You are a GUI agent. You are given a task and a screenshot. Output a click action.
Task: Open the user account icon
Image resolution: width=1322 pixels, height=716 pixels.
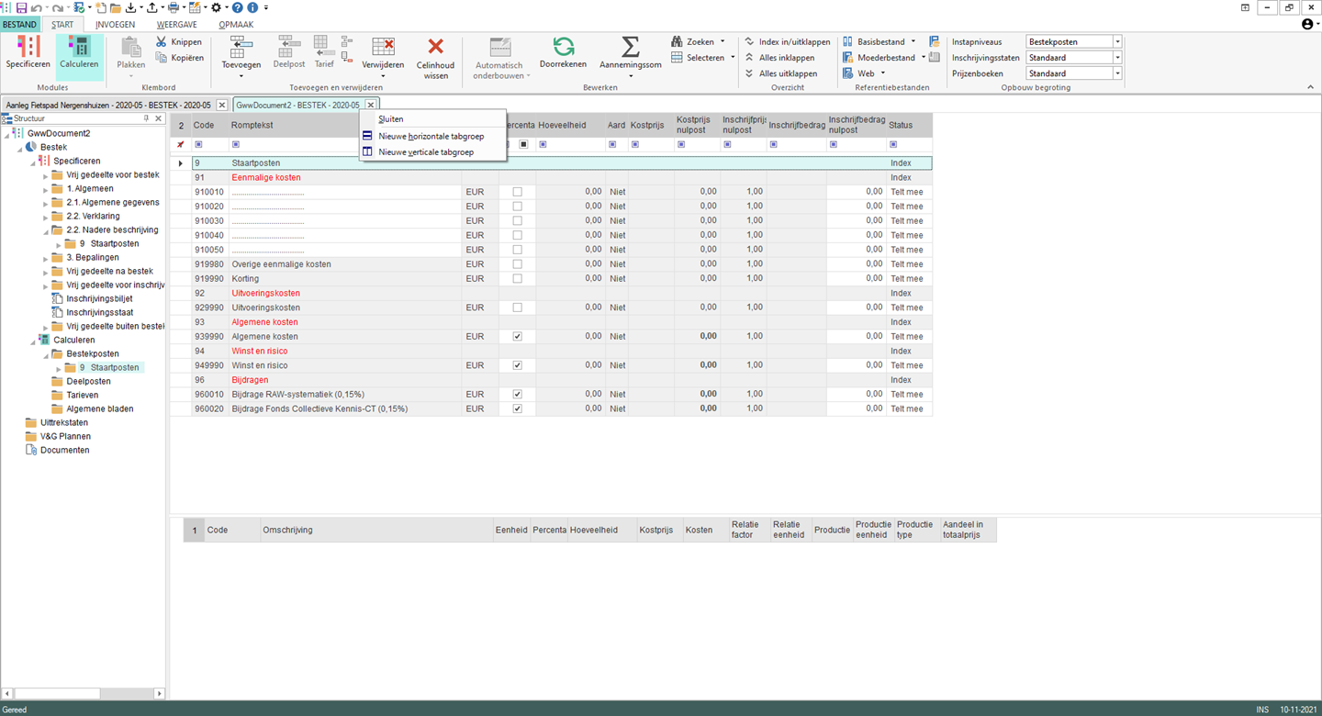(x=1307, y=25)
